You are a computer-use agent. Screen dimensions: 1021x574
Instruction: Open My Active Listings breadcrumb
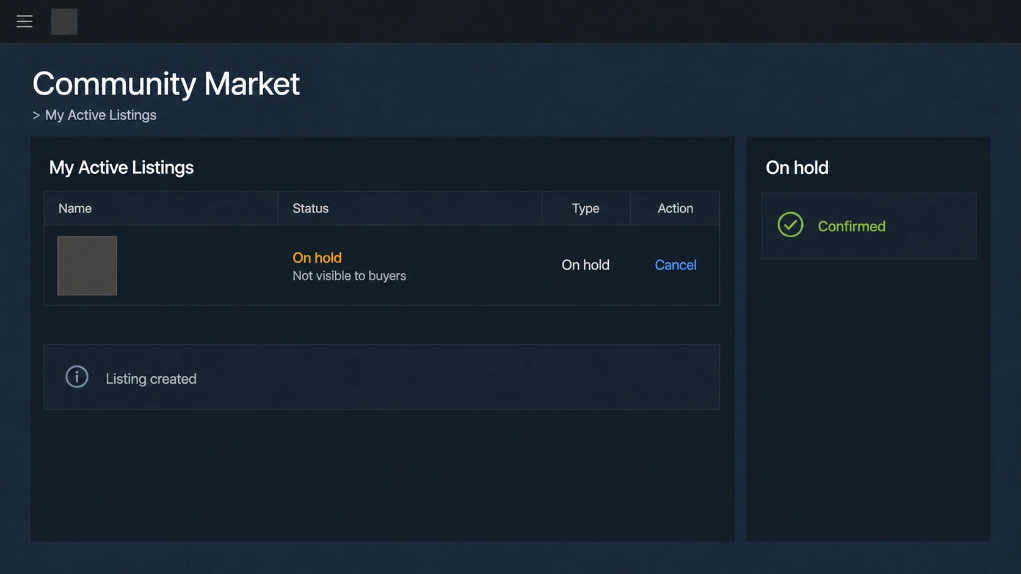tap(101, 115)
